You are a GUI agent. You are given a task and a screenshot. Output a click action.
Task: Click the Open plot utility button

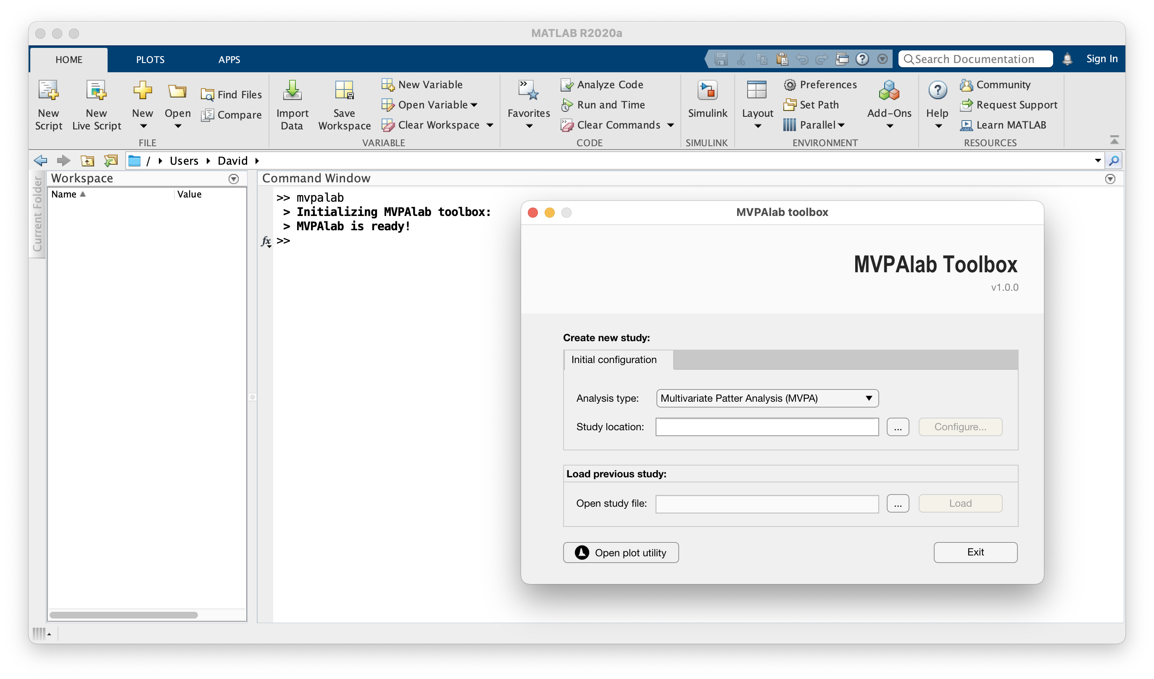point(621,553)
